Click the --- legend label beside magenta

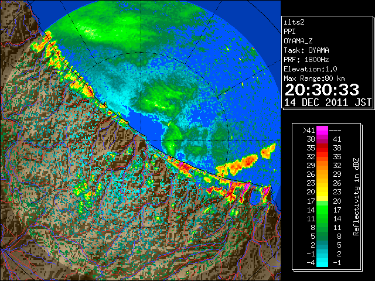[x=335, y=131]
